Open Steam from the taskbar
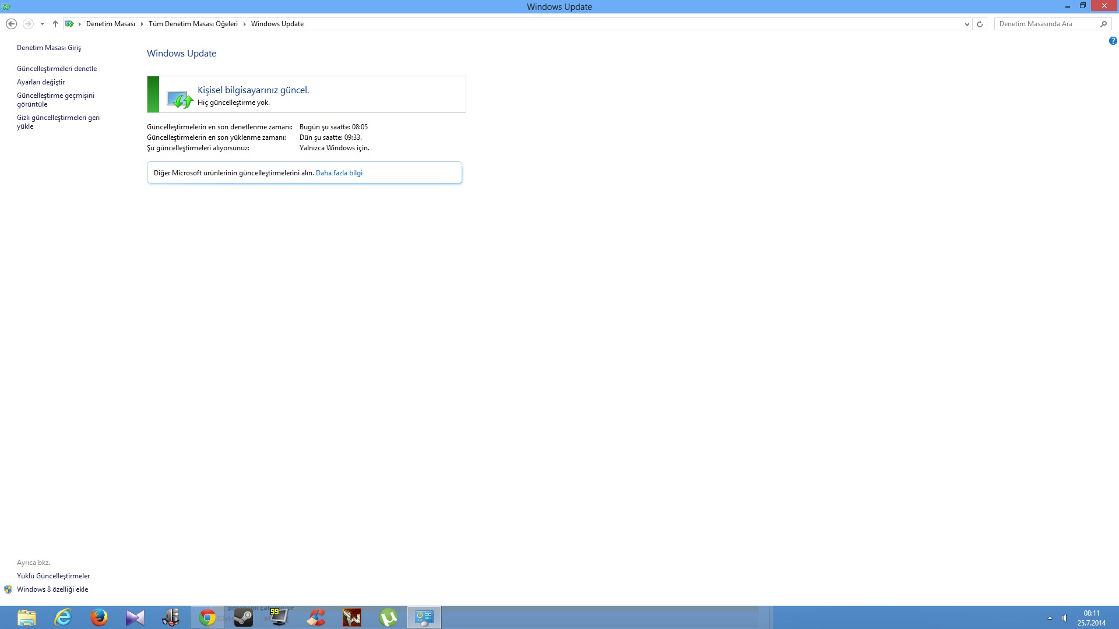Viewport: 1119px width, 629px height. point(243,617)
